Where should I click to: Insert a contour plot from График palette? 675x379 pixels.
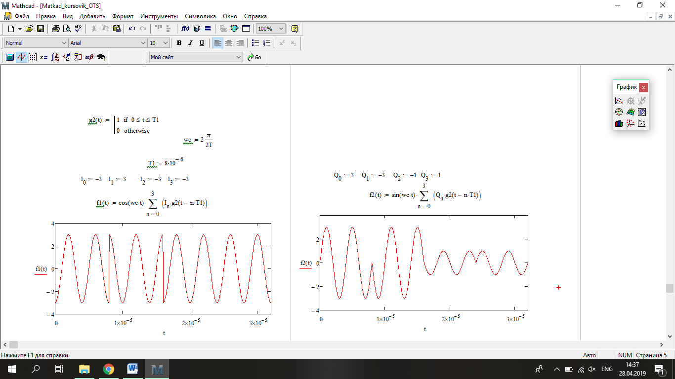642,112
